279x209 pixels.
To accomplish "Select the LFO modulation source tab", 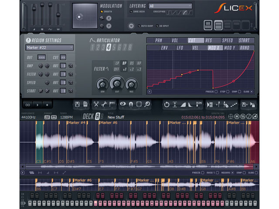I will (184, 47).
